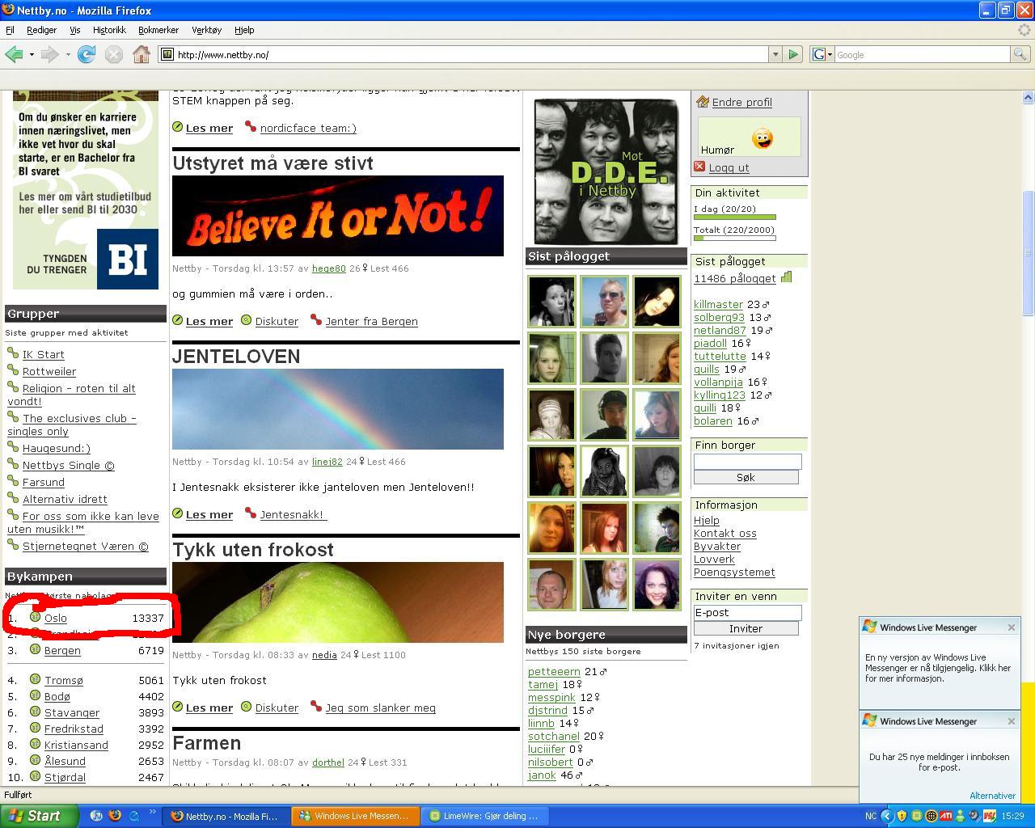Click the Diskuter icon under Utstyret article

[x=247, y=320]
